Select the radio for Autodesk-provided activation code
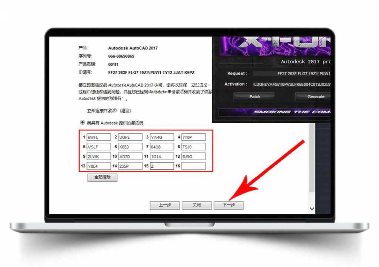The height and width of the screenshot is (267, 379). [x=83, y=123]
